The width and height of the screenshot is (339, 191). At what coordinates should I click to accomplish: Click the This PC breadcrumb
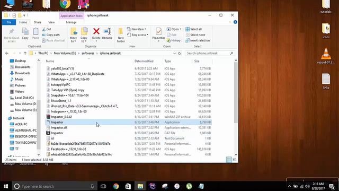[43, 53]
